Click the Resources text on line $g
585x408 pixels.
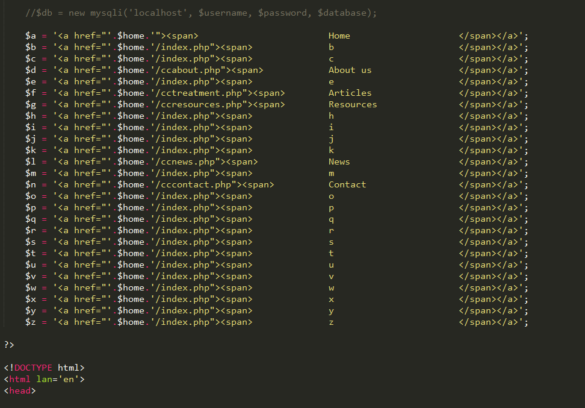pos(353,104)
